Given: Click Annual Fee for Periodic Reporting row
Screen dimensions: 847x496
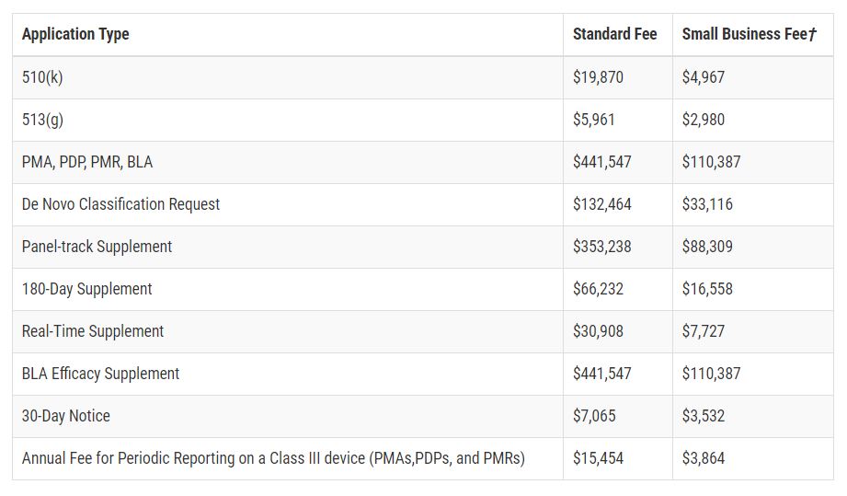Looking at the screenshot, I should click(x=422, y=458).
